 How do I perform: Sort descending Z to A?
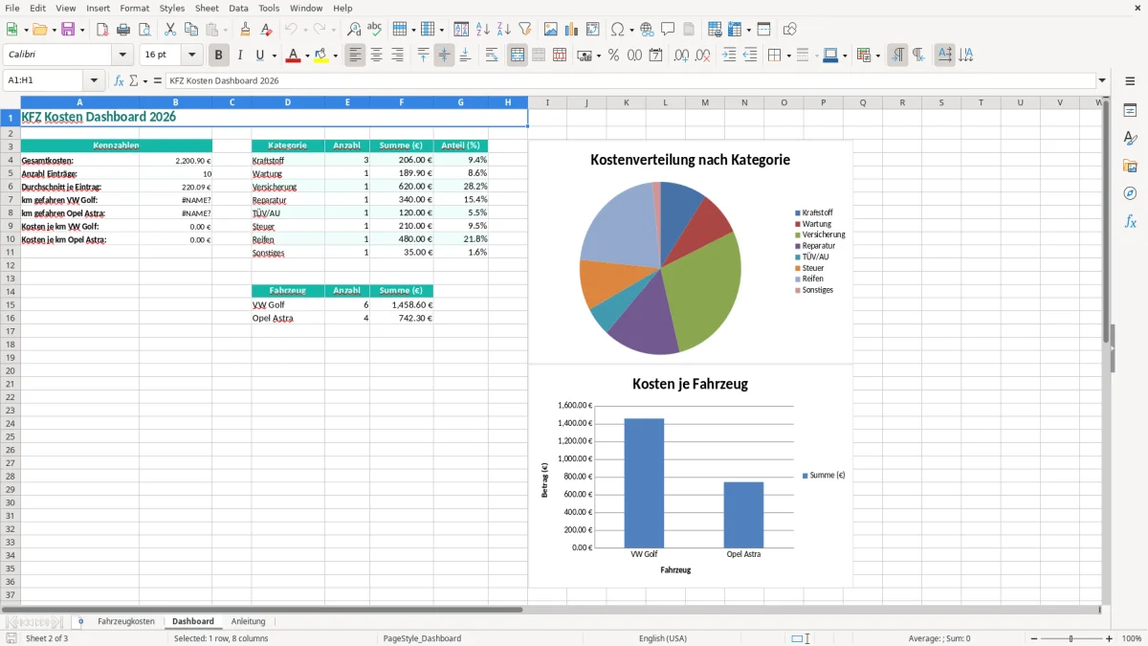click(504, 30)
